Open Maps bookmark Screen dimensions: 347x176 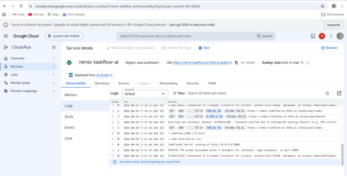[x=53, y=14]
